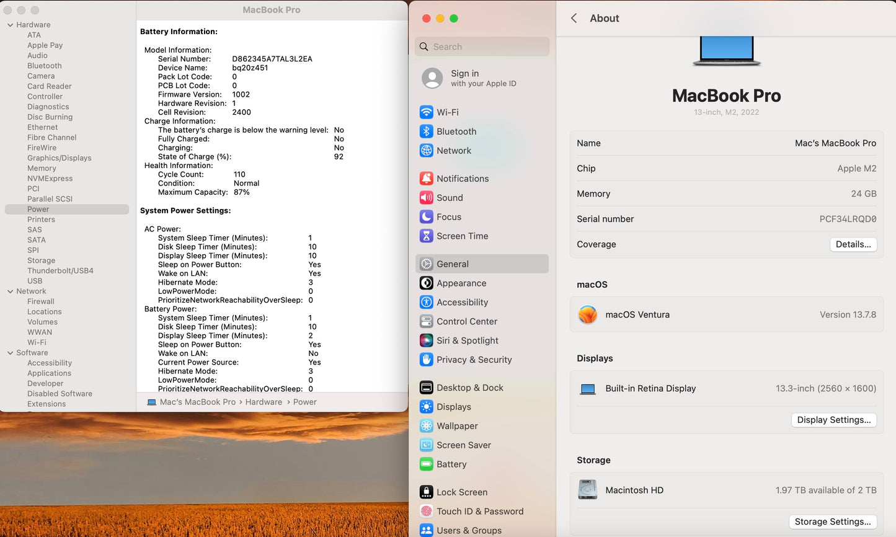Select the Screen Time icon
The width and height of the screenshot is (896, 537).
(x=426, y=236)
